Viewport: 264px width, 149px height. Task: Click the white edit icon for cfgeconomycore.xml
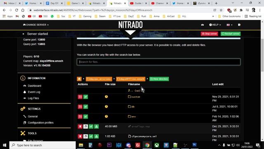(x=85, y=136)
